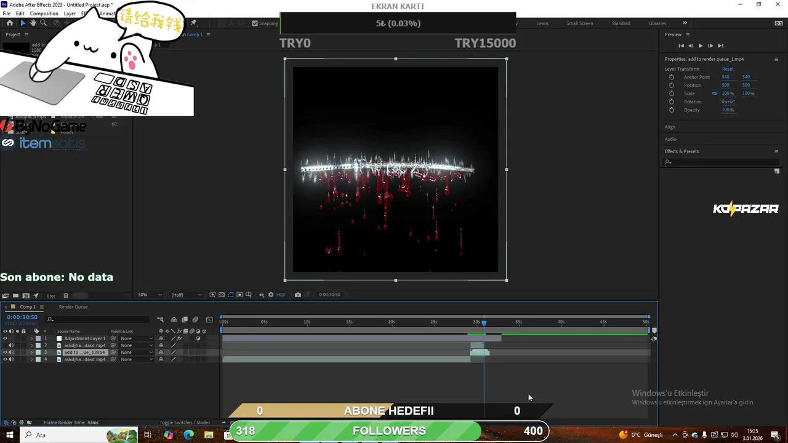Select the Hand tool
The height and width of the screenshot is (443, 788).
[33, 23]
